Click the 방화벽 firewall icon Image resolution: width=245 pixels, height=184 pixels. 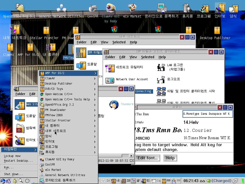pyautogui.click(x=20, y=128)
